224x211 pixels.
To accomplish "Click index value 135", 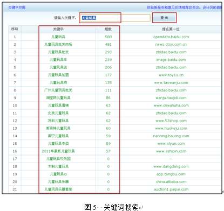I will pyautogui.click(x=108, y=82).
